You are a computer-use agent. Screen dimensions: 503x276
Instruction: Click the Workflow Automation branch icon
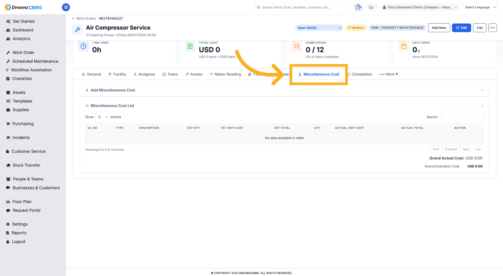[7, 70]
